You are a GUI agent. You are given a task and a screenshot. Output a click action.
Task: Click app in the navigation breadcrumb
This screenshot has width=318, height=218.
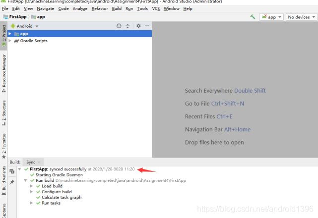(x=38, y=17)
